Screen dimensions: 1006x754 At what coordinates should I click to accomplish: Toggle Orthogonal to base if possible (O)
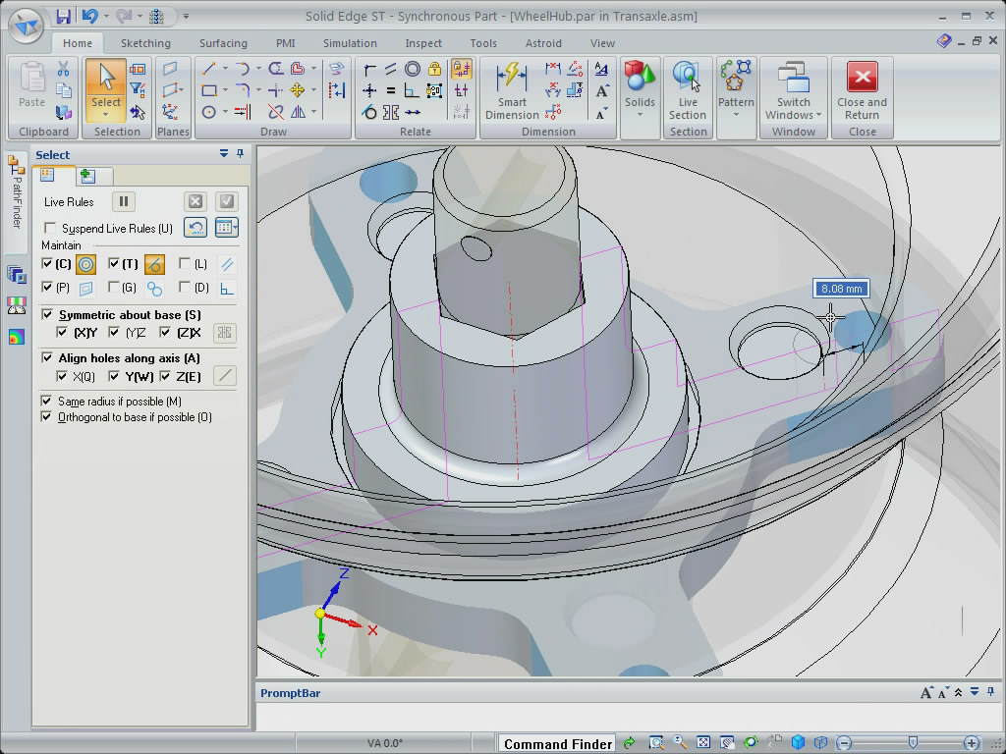46,417
